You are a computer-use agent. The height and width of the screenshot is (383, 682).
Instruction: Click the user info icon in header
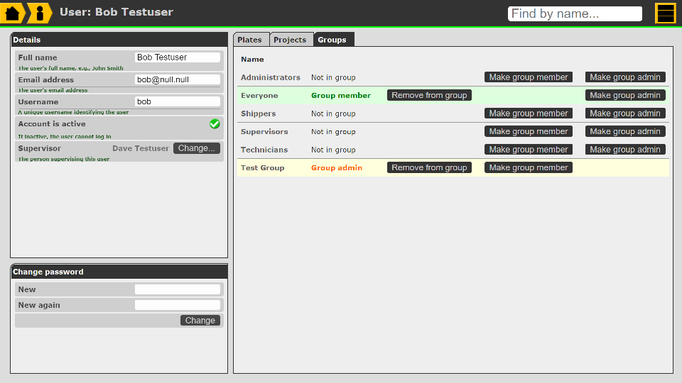tap(40, 13)
